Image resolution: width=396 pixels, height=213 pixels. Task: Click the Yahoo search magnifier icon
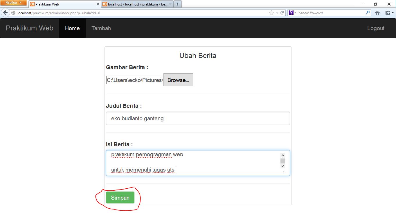click(368, 12)
